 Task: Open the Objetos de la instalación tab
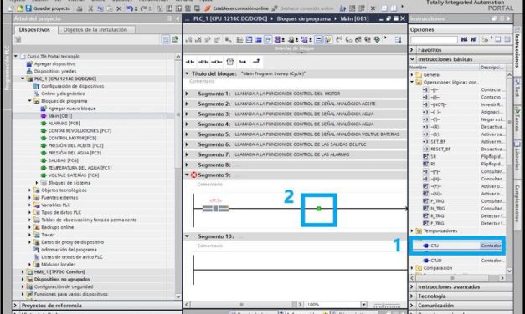coord(95,30)
